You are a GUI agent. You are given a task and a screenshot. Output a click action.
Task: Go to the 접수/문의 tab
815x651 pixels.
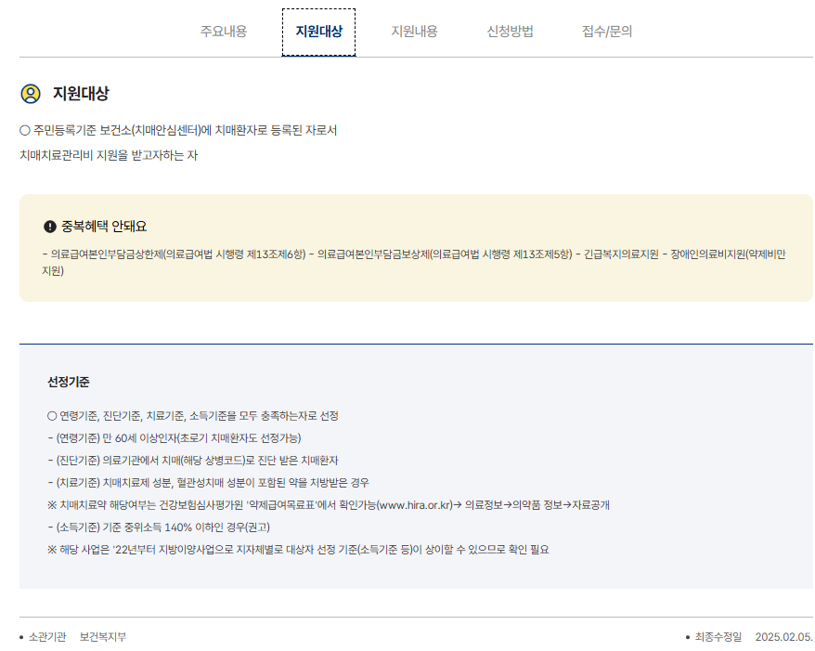pos(606,32)
